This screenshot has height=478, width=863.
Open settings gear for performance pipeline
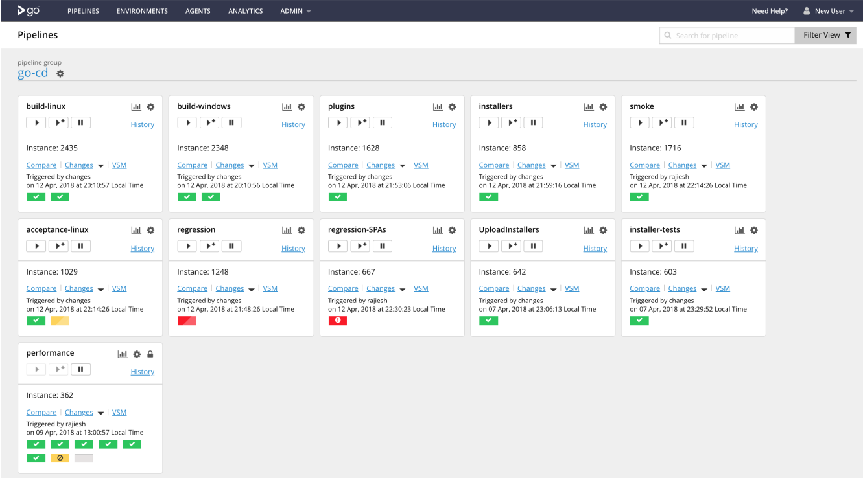pyautogui.click(x=137, y=354)
